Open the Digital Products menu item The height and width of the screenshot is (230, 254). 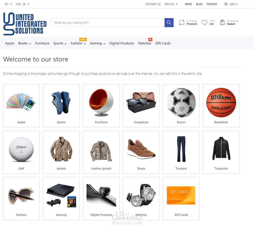(x=122, y=43)
